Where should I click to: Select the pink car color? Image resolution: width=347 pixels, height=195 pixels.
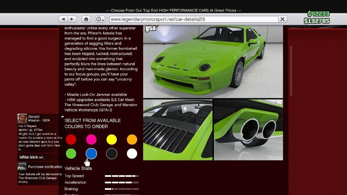[x=91, y=139]
